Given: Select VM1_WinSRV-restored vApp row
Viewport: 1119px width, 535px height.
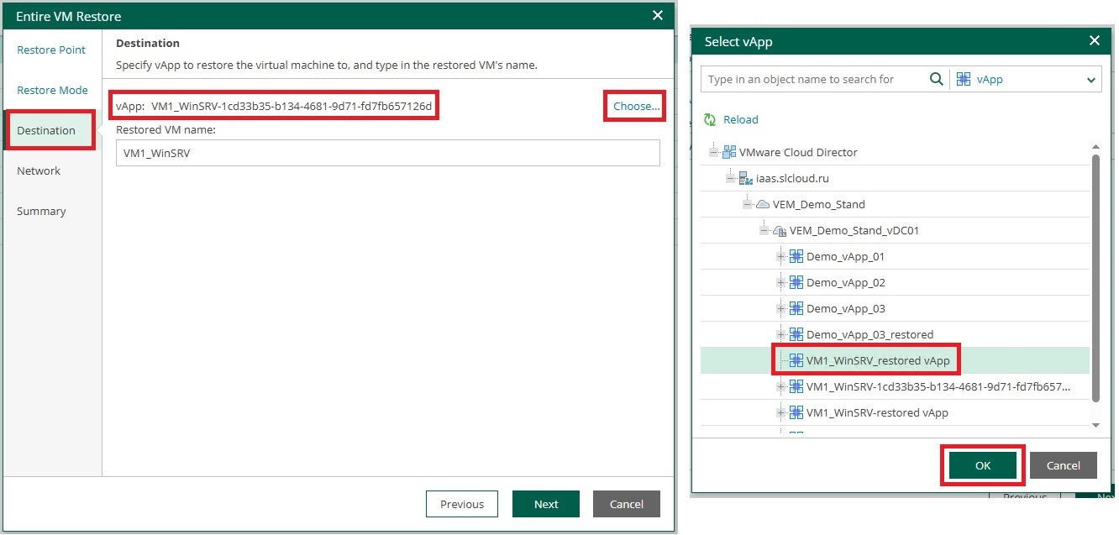Looking at the screenshot, I should click(895, 412).
